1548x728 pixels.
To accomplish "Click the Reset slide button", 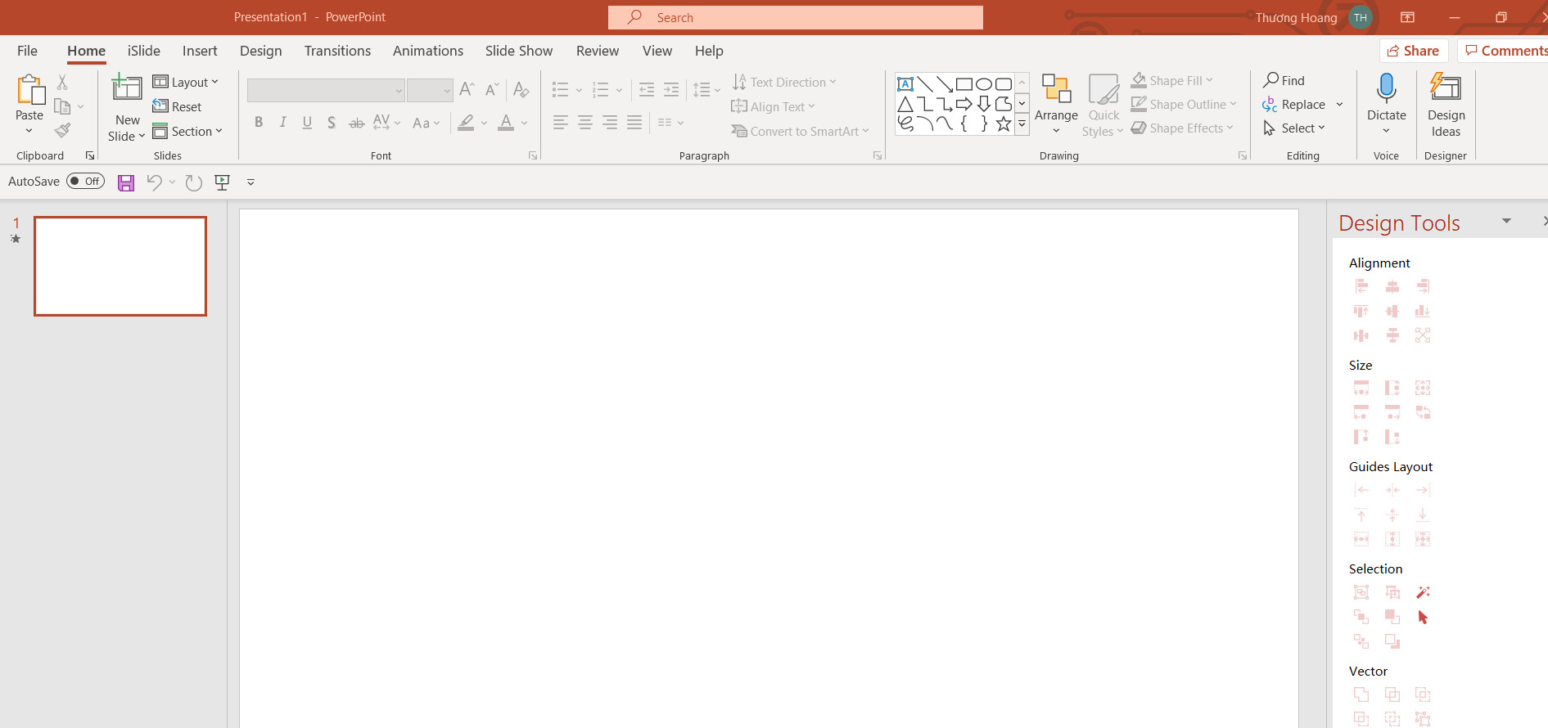I will [x=177, y=106].
